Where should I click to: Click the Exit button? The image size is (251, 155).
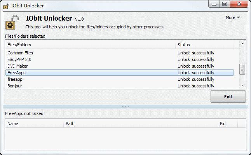[228, 97]
